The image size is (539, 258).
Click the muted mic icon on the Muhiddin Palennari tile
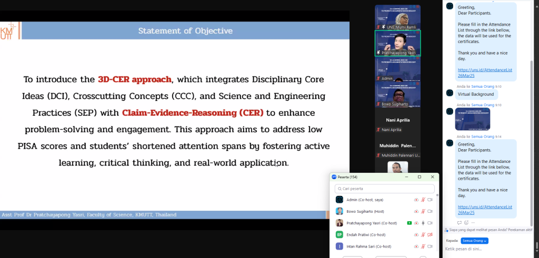(378, 156)
